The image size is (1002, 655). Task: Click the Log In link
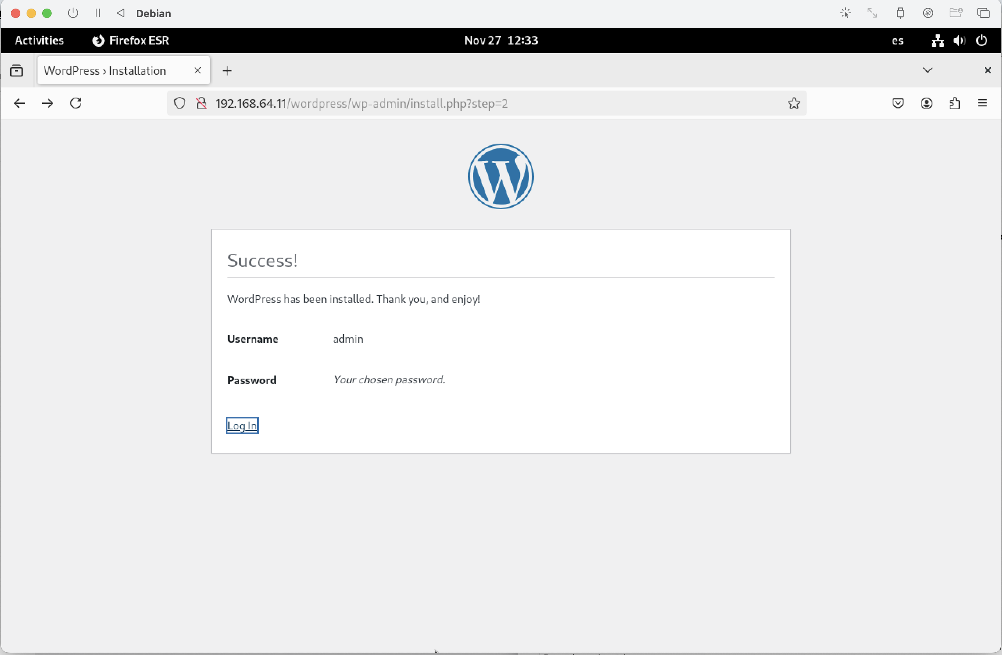[x=242, y=425]
